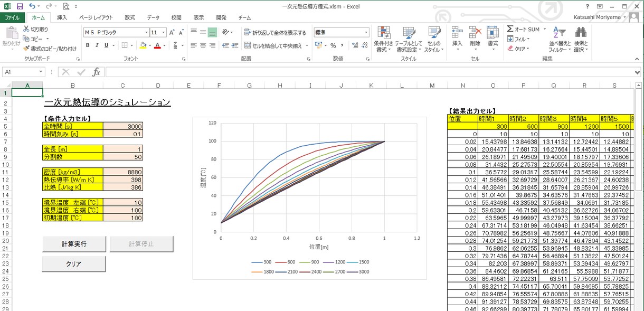Toggle align text left
Screen dimensions: 644x311
[x=194, y=45]
